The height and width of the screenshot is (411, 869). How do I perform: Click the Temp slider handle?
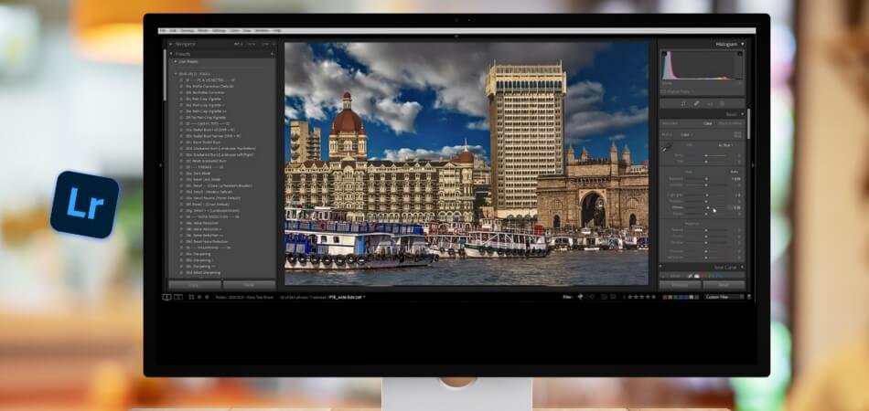click(706, 155)
